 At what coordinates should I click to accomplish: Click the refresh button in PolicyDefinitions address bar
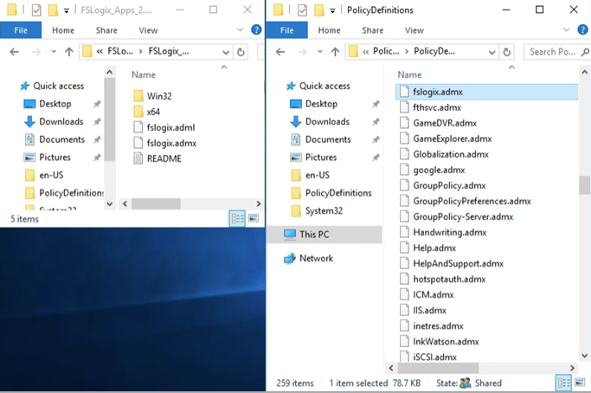507,52
